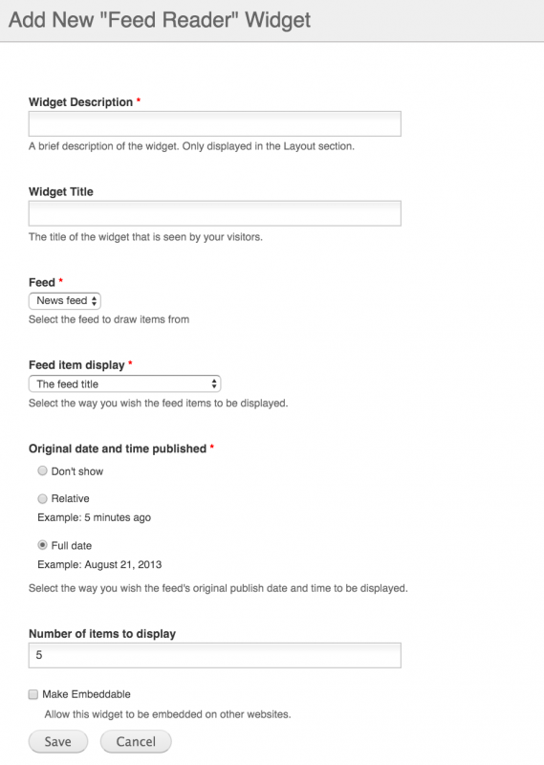The height and width of the screenshot is (765, 544).
Task: Choose the Relative date radio option
Action: 42,498
